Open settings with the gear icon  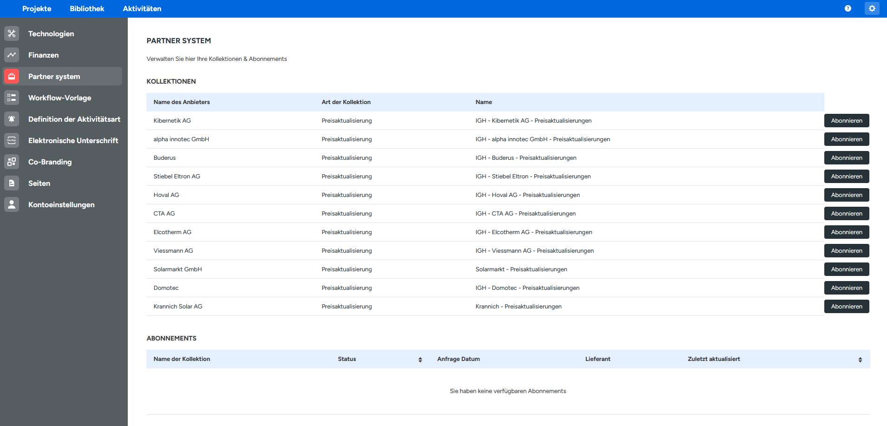872,8
